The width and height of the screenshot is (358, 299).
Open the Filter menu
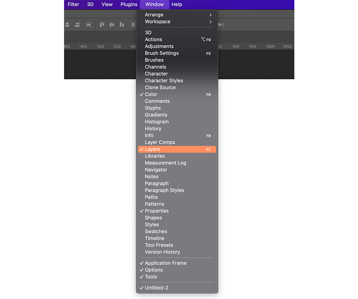pos(73,4)
